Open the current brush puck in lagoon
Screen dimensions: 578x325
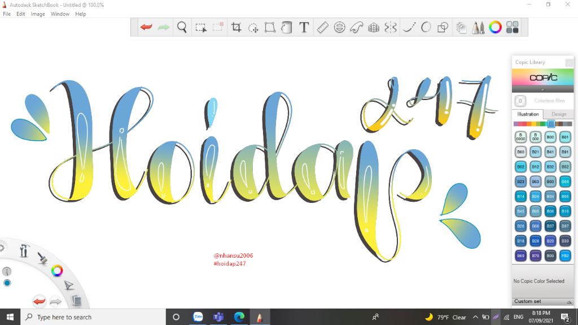[x=7, y=271]
